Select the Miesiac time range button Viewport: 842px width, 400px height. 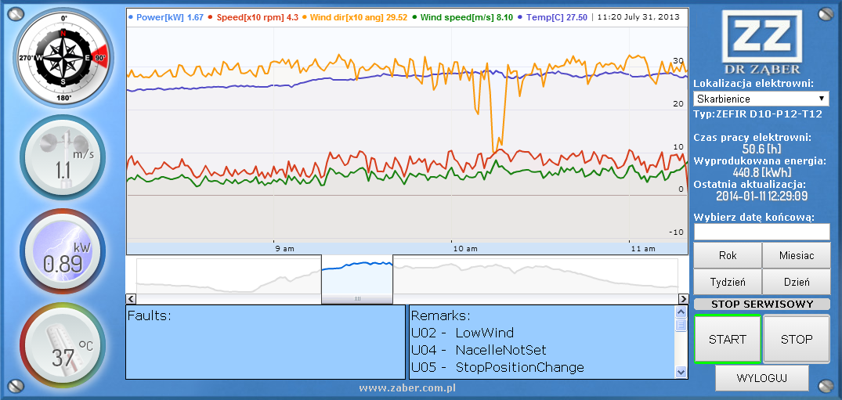(797, 255)
